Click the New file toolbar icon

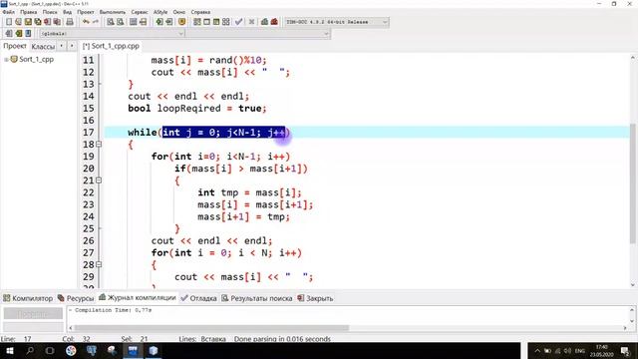click(x=9, y=22)
